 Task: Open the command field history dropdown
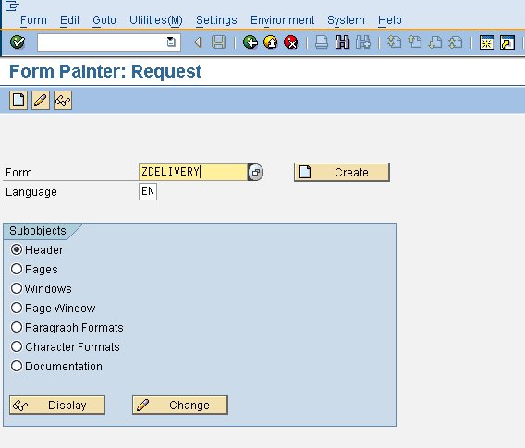pos(171,42)
